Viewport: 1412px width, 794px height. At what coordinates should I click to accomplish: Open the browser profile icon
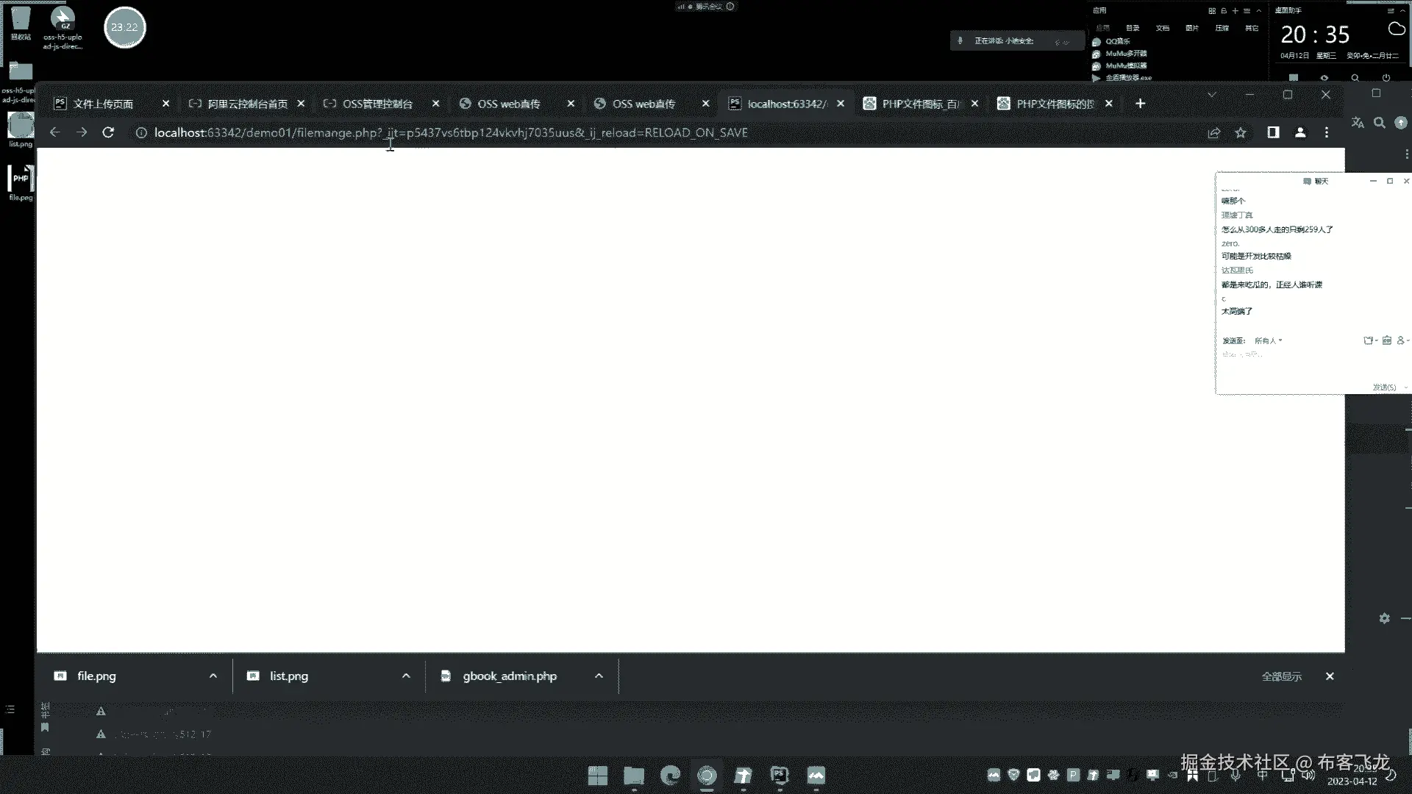[x=1300, y=132]
